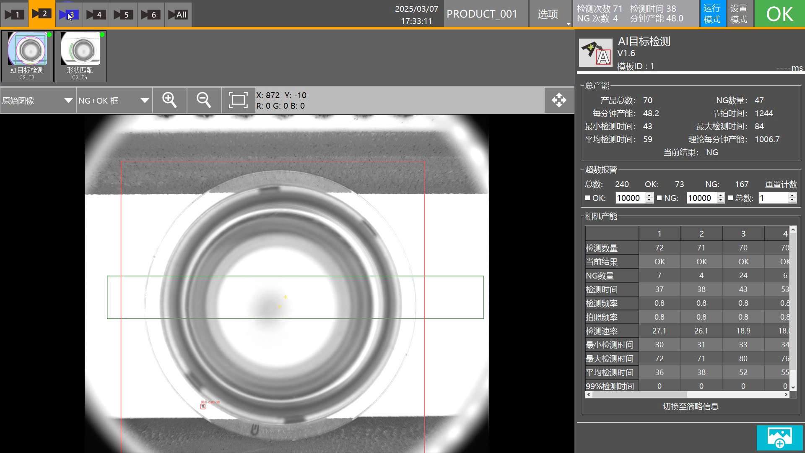
Task: Click the zoom in magnifier icon
Action: pos(169,100)
